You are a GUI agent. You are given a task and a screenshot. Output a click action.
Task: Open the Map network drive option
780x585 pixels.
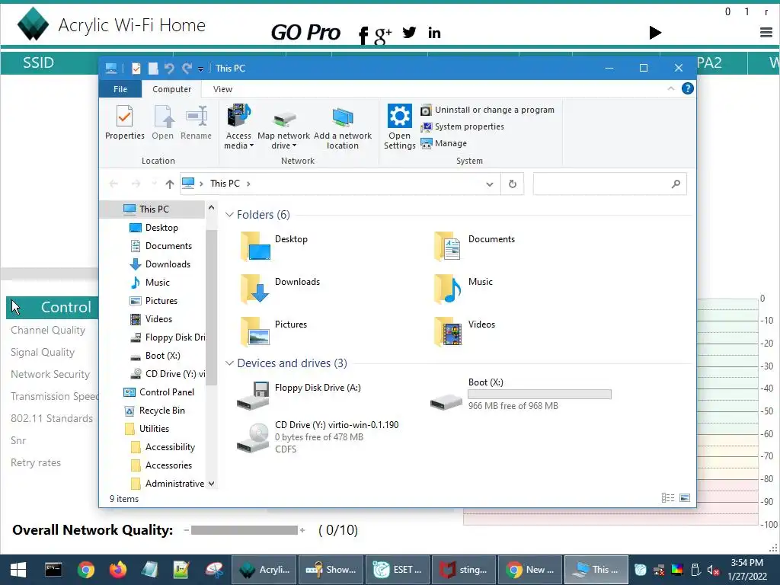pos(283,127)
